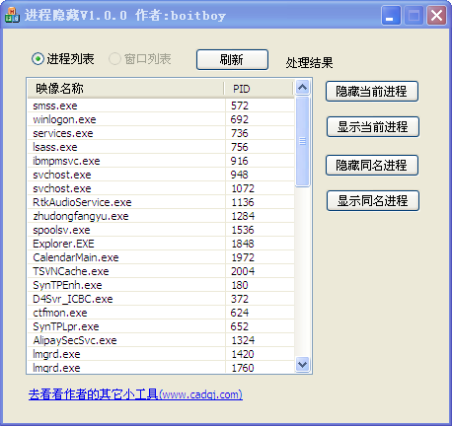
Task: Click 显示同名进程 button
Action: coord(373,200)
